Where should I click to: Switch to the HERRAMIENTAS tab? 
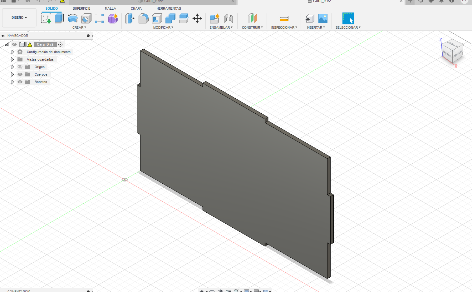[169, 8]
